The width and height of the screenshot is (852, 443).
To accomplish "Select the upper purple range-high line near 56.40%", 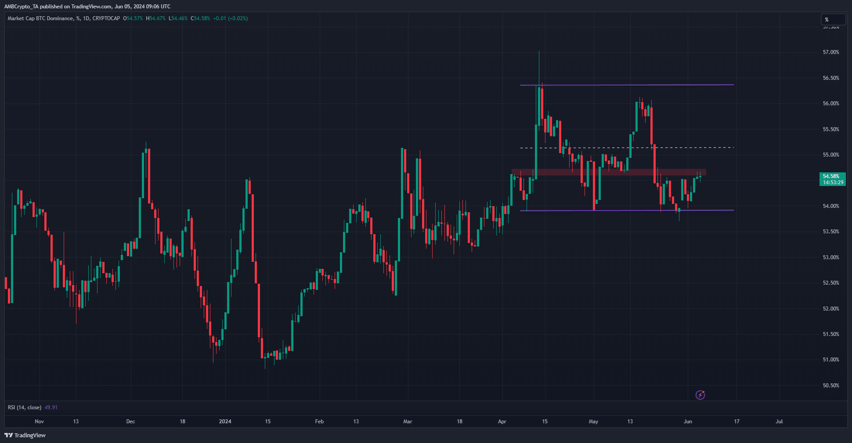I will [627, 85].
